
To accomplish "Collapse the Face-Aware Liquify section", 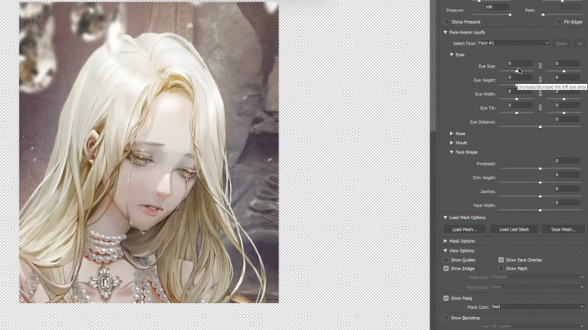I will pyautogui.click(x=446, y=32).
